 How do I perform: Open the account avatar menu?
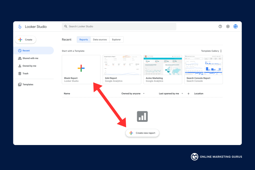coord(235,26)
